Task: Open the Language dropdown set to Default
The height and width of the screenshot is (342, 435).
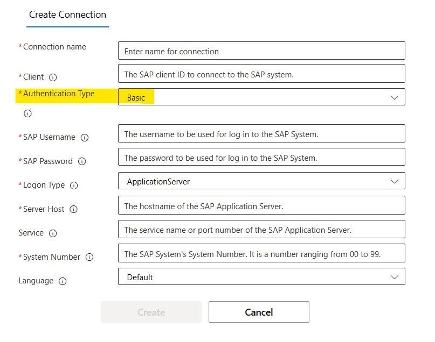Action: 261,277
